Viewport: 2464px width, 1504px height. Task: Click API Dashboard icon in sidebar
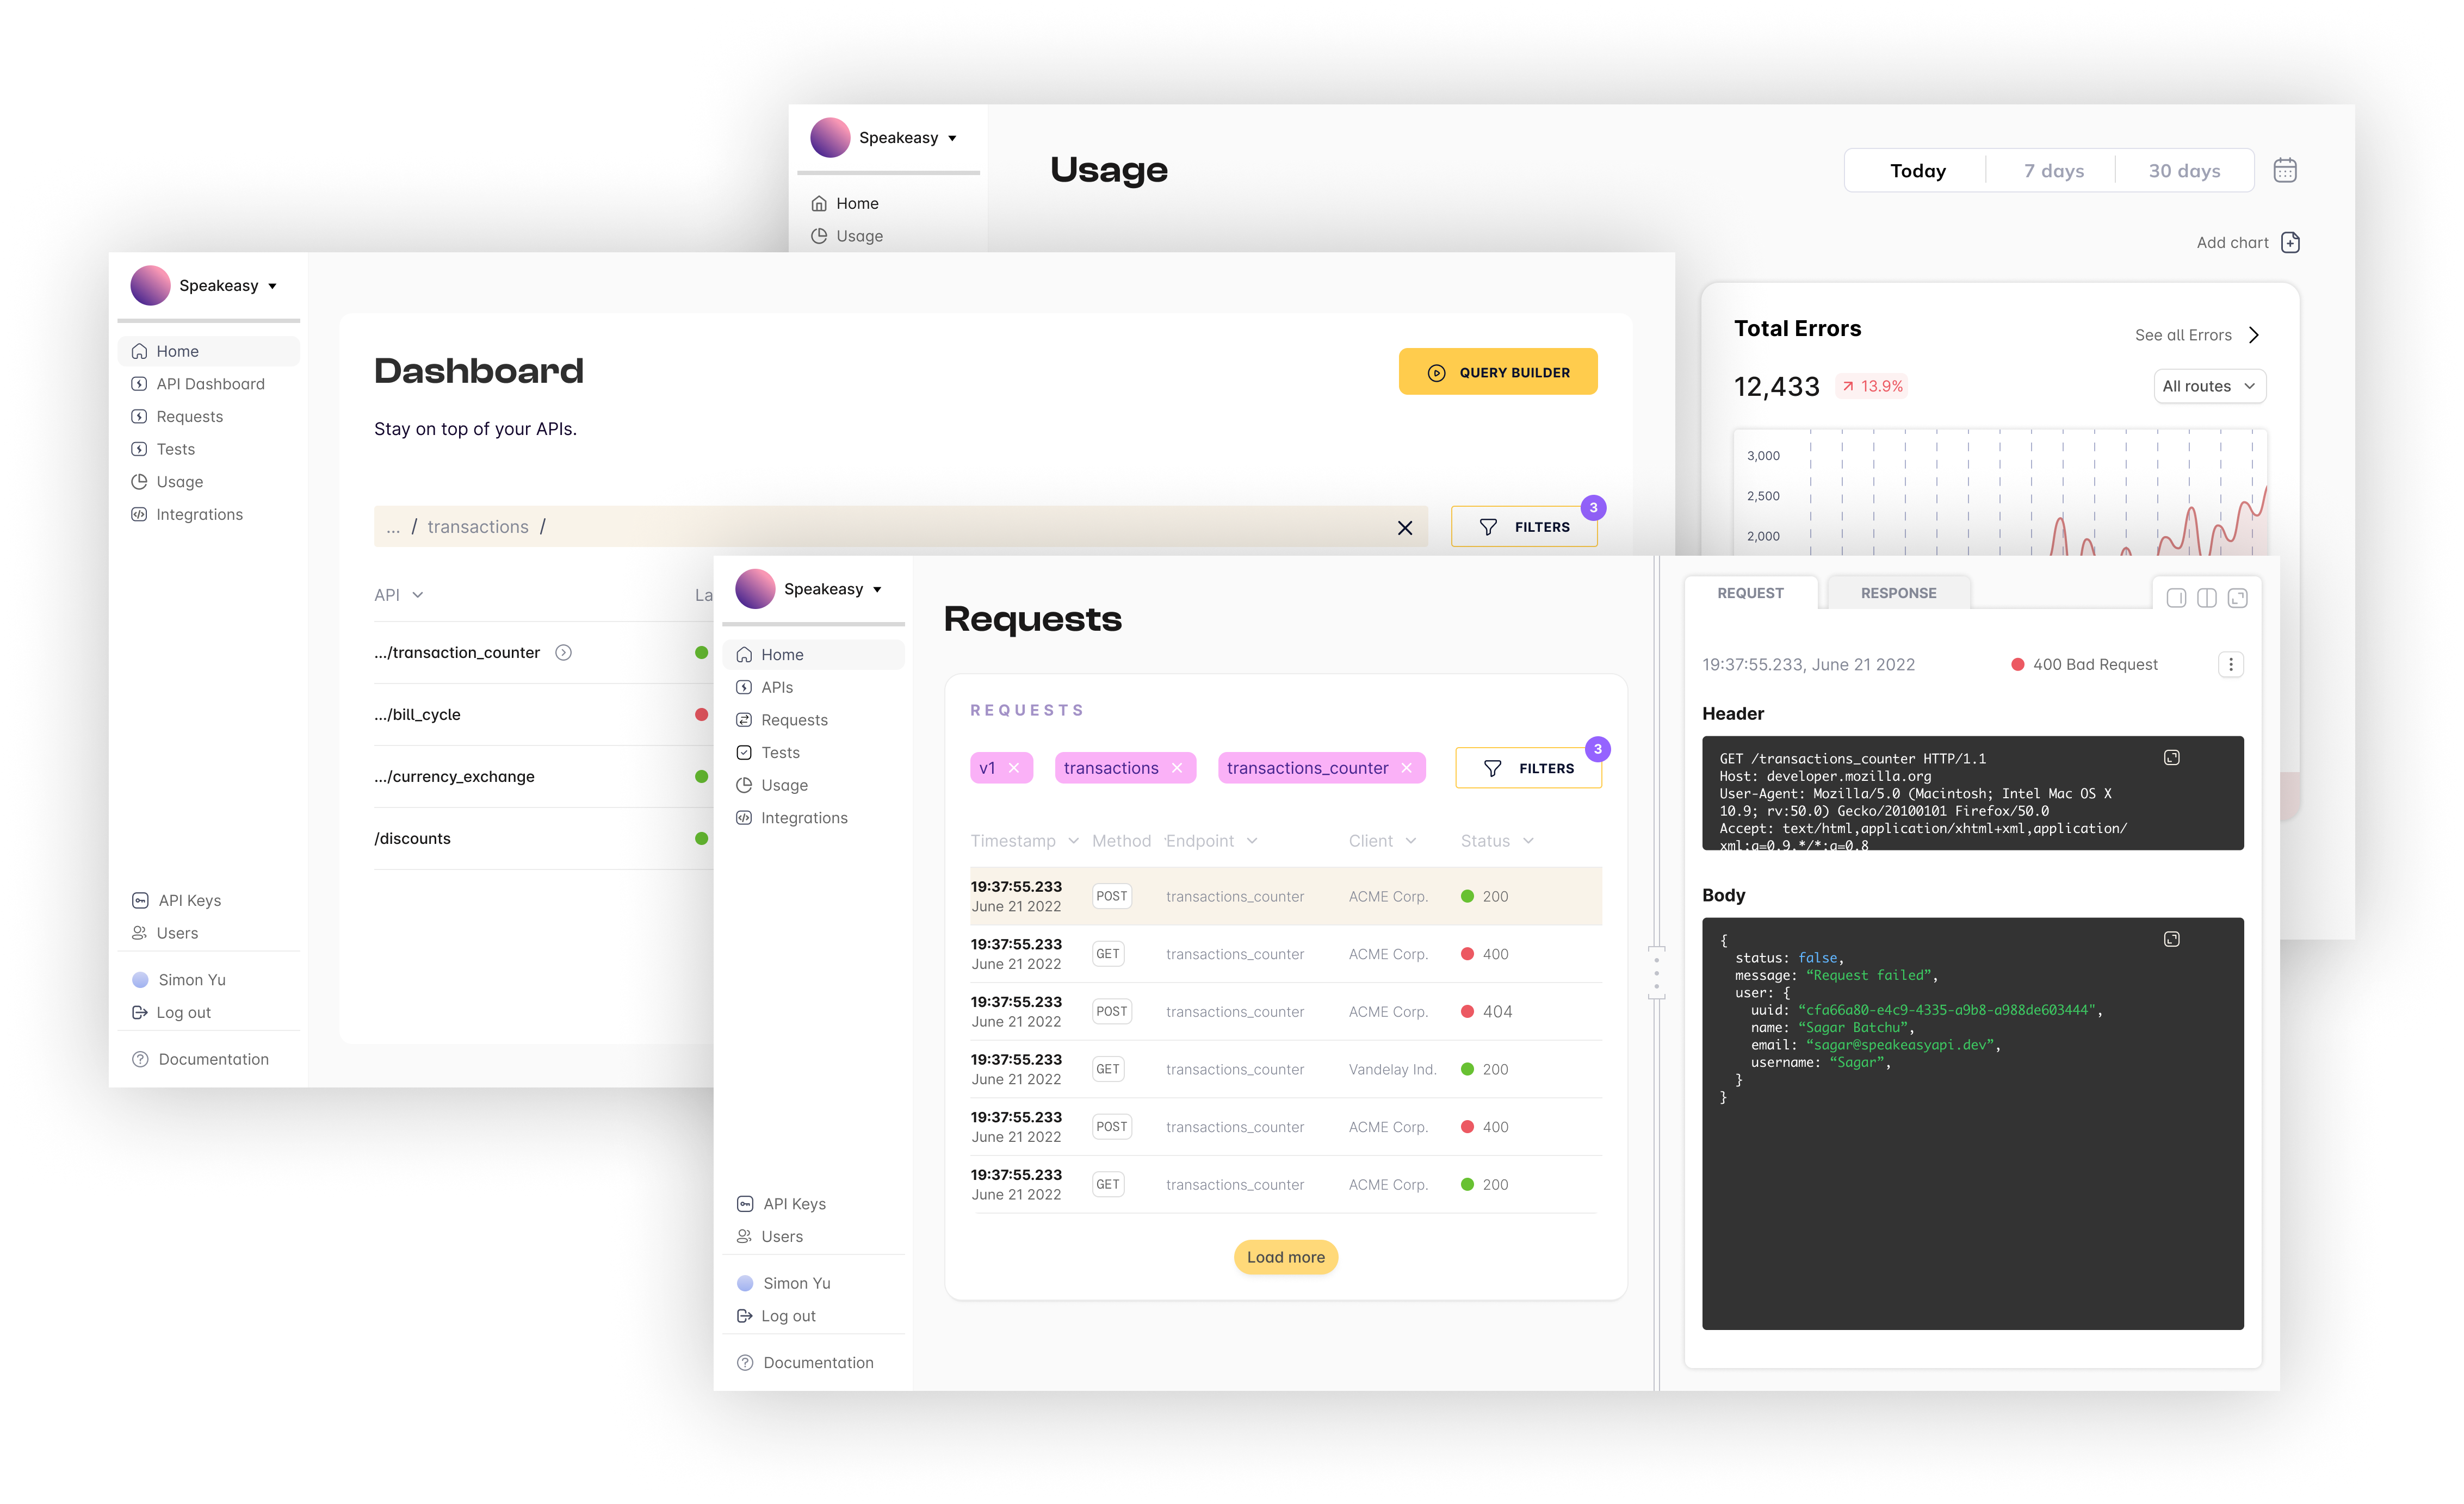pos(140,385)
